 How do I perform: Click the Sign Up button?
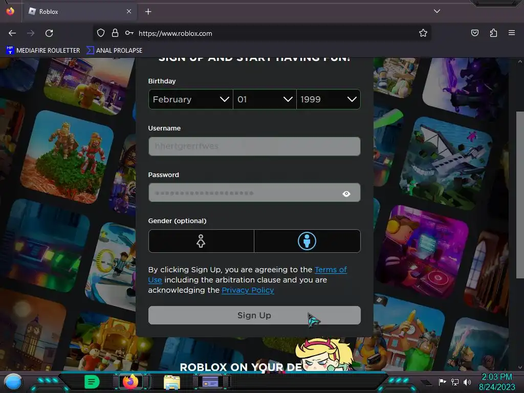254,315
